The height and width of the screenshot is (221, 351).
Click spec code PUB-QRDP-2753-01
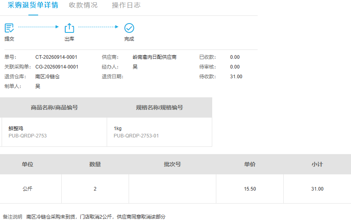click(136, 136)
